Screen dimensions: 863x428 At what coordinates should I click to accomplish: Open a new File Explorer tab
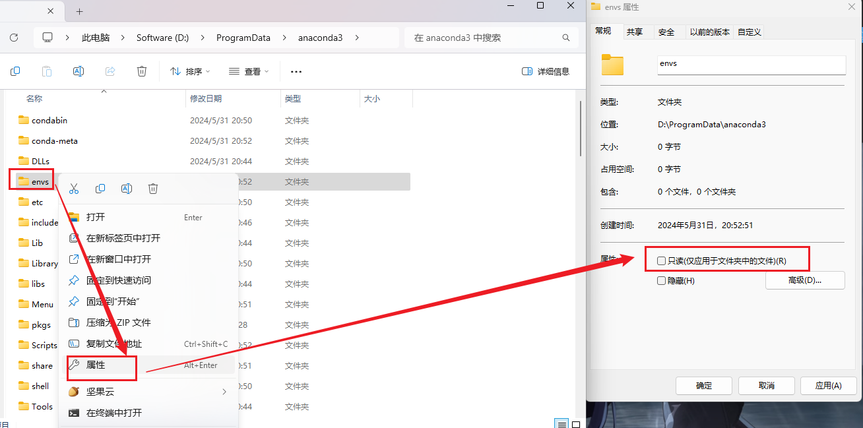(x=80, y=11)
